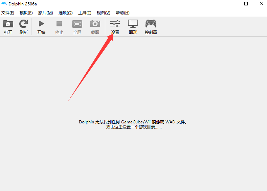The width and height of the screenshot is (267, 191).
Task: Open the 模拟(E) menu
Action: 26,13
